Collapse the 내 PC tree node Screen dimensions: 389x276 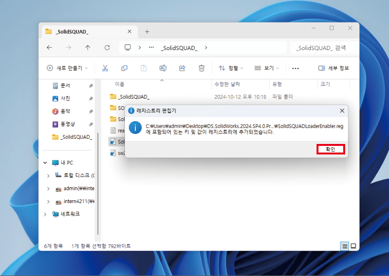pos(45,163)
